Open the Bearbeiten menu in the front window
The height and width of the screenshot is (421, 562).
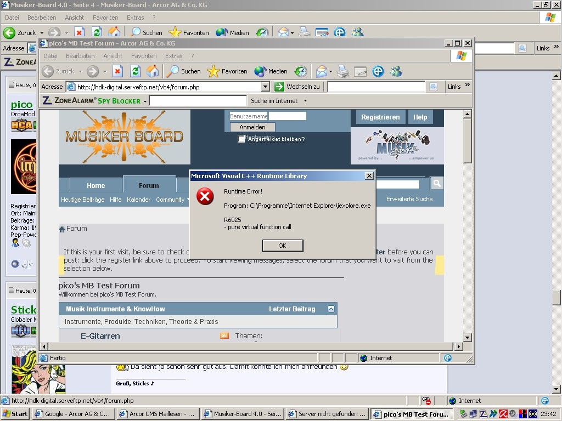click(x=80, y=56)
